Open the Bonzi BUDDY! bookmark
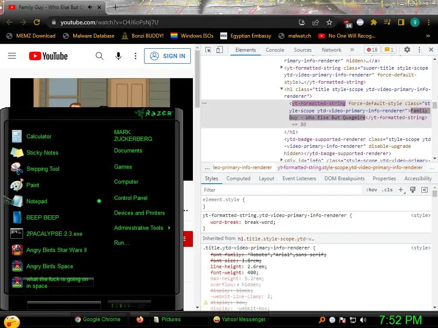 (143, 36)
